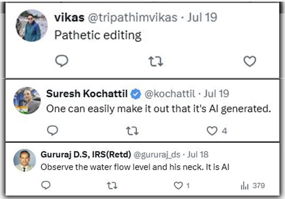Open Suresh Kochattil's profile picture
The height and width of the screenshot is (199, 285).
tap(27, 100)
